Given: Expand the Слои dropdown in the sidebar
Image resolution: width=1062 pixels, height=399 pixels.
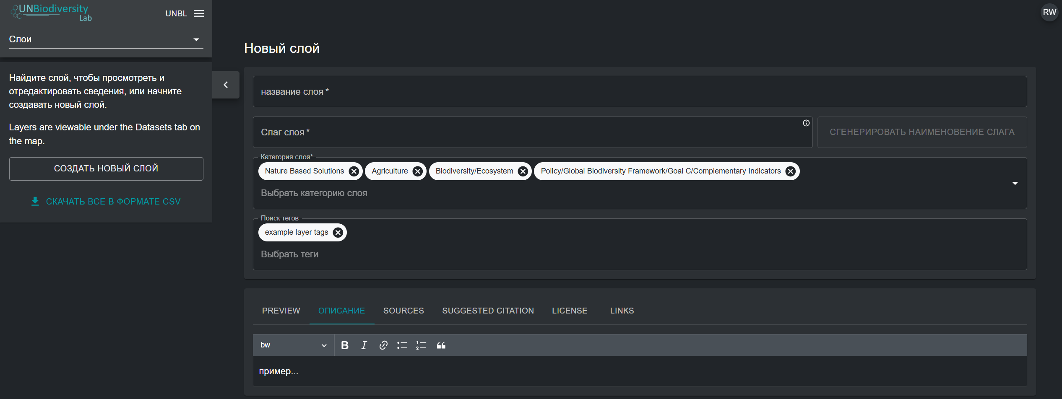Looking at the screenshot, I should point(196,39).
